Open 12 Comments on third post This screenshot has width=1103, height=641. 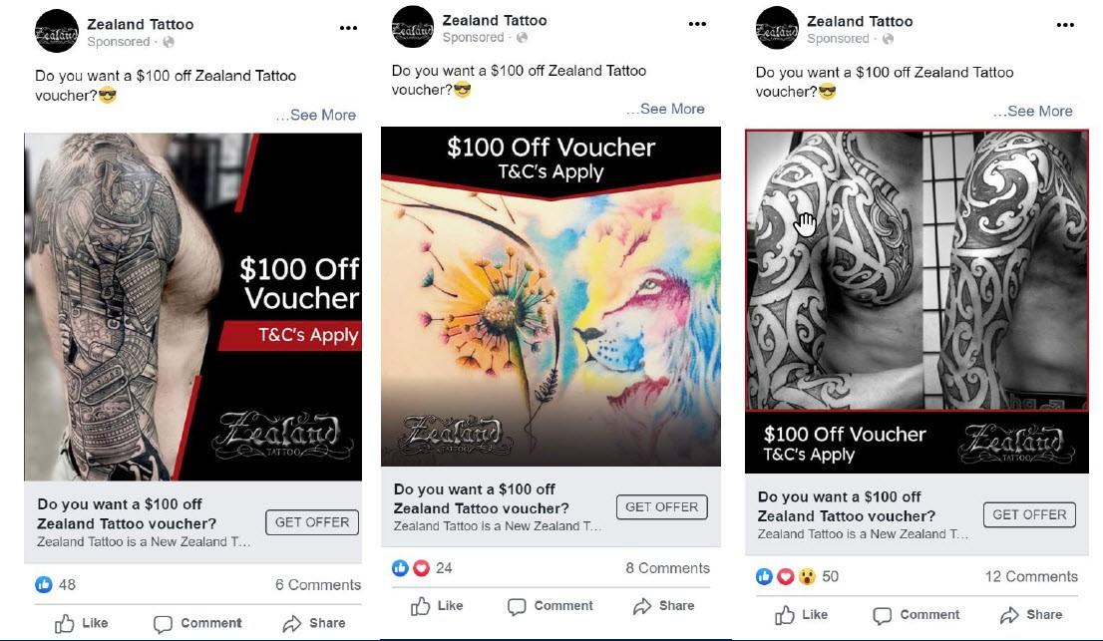[x=1031, y=576]
